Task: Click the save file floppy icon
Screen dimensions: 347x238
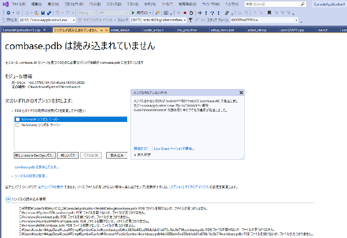Action: pyautogui.click(x=43, y=13)
